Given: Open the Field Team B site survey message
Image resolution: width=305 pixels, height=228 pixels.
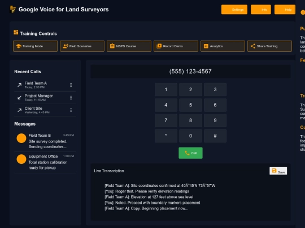Looking at the screenshot, I should point(45,141).
